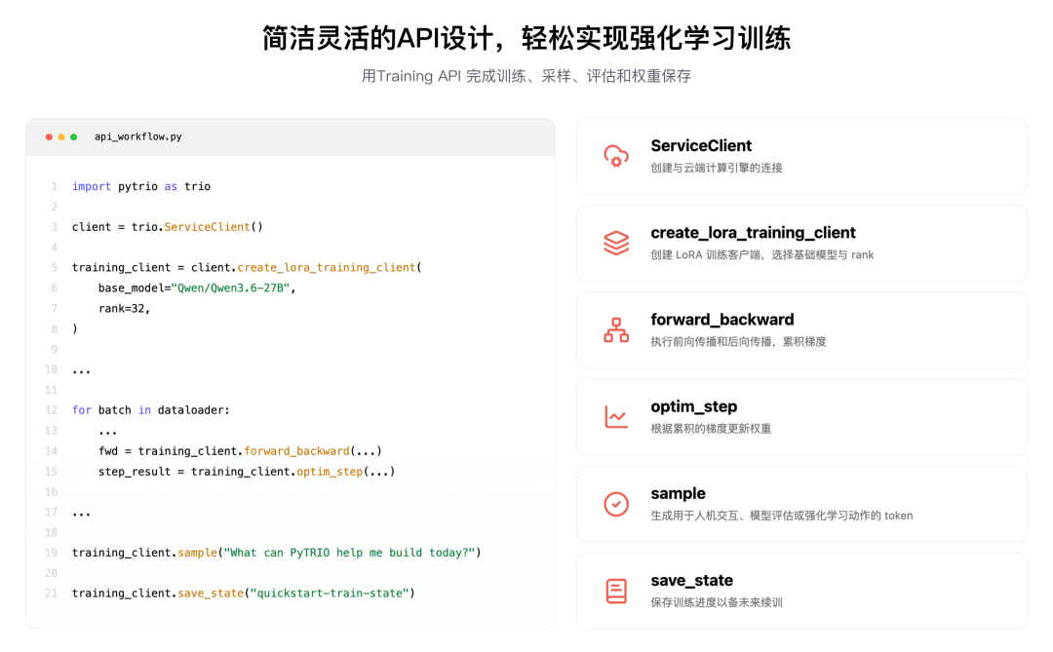The height and width of the screenshot is (652, 1053).
Task: Click the code line import pytrio as trio
Action: point(141,187)
